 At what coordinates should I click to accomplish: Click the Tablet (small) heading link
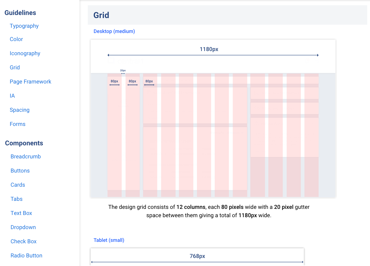point(109,240)
